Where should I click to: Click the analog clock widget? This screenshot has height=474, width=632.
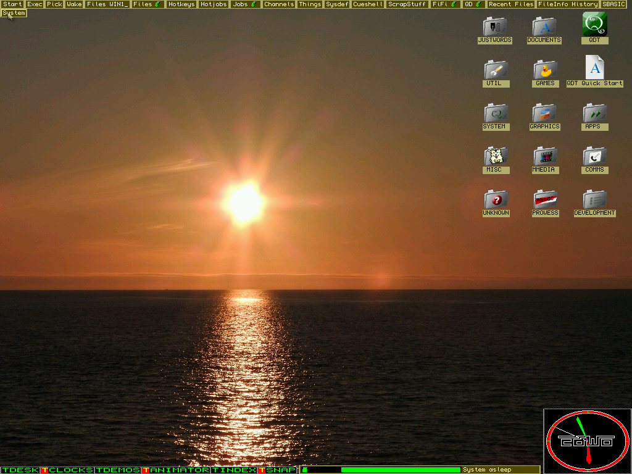point(587,441)
